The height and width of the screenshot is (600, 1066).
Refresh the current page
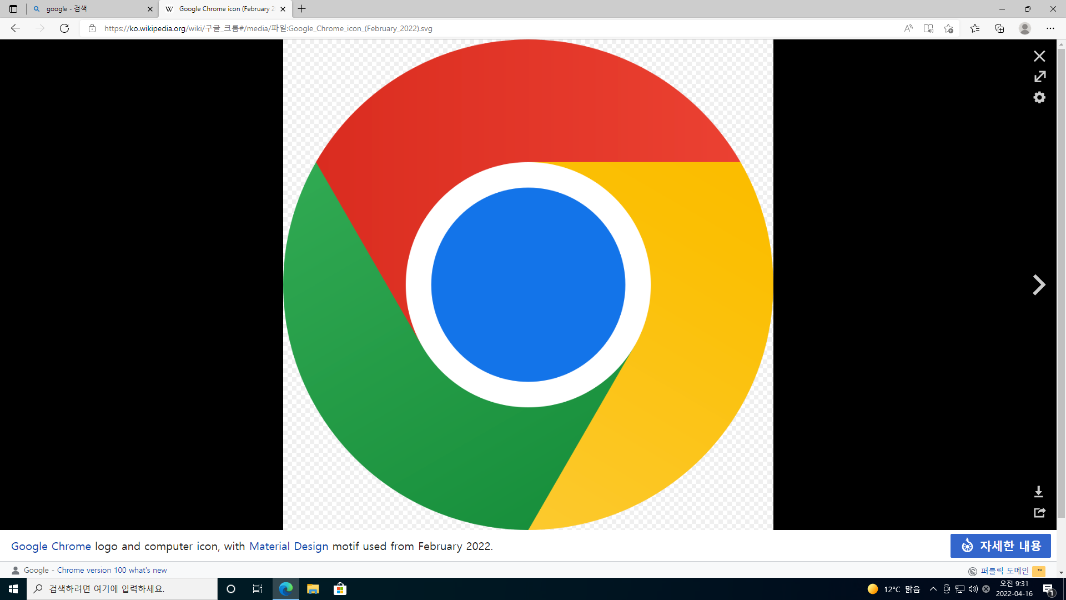tap(64, 28)
